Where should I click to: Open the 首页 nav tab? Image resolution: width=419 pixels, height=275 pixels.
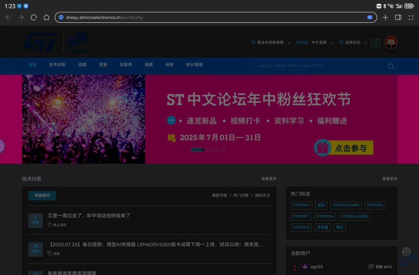click(32, 65)
